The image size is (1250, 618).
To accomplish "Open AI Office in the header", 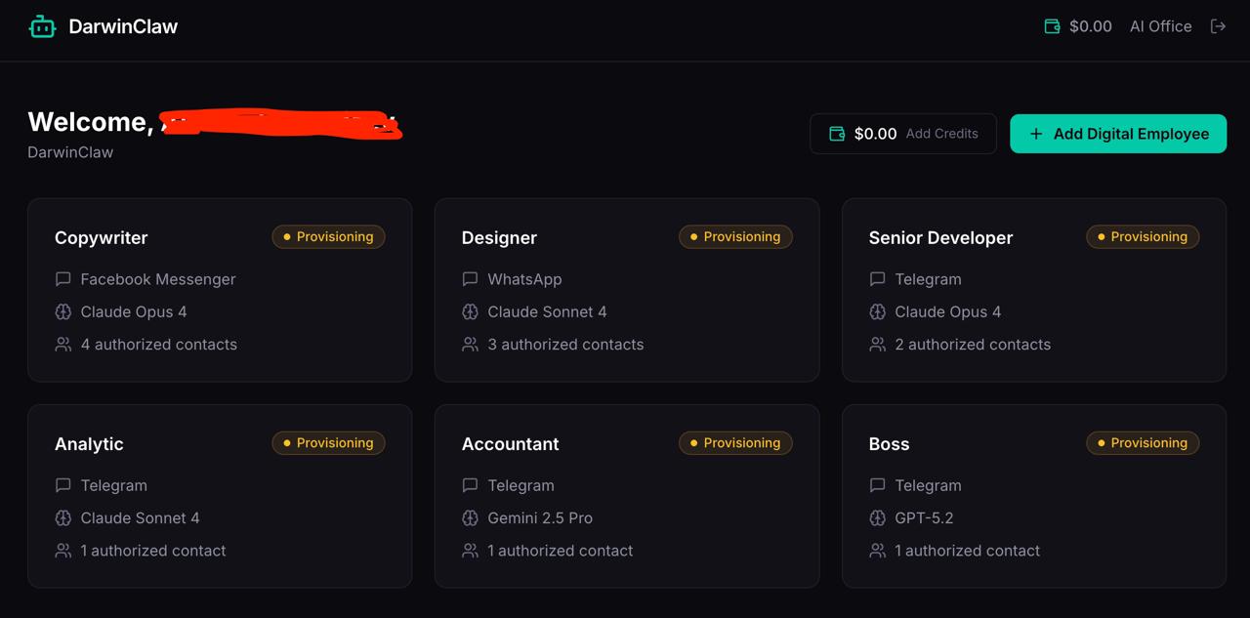I will click(1160, 26).
